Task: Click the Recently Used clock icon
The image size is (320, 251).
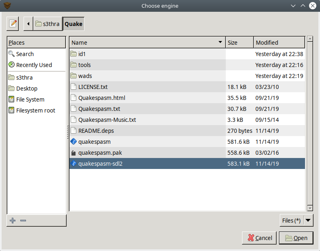Action: pos(11,65)
